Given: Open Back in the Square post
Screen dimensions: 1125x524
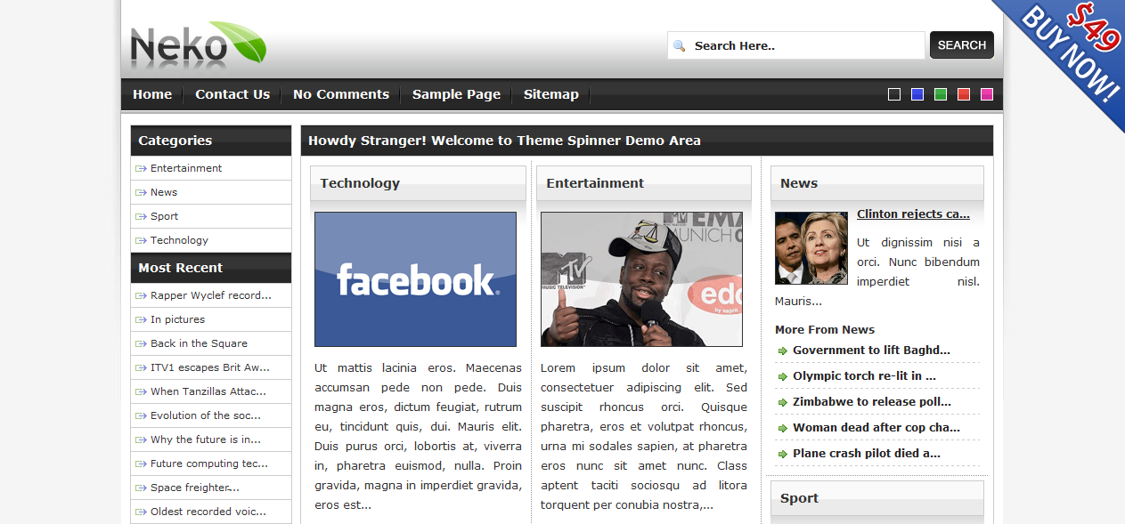Looking at the screenshot, I should click(x=199, y=343).
